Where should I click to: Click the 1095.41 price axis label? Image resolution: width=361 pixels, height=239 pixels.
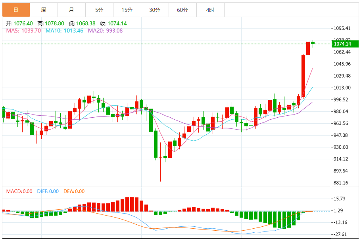(x=342, y=28)
